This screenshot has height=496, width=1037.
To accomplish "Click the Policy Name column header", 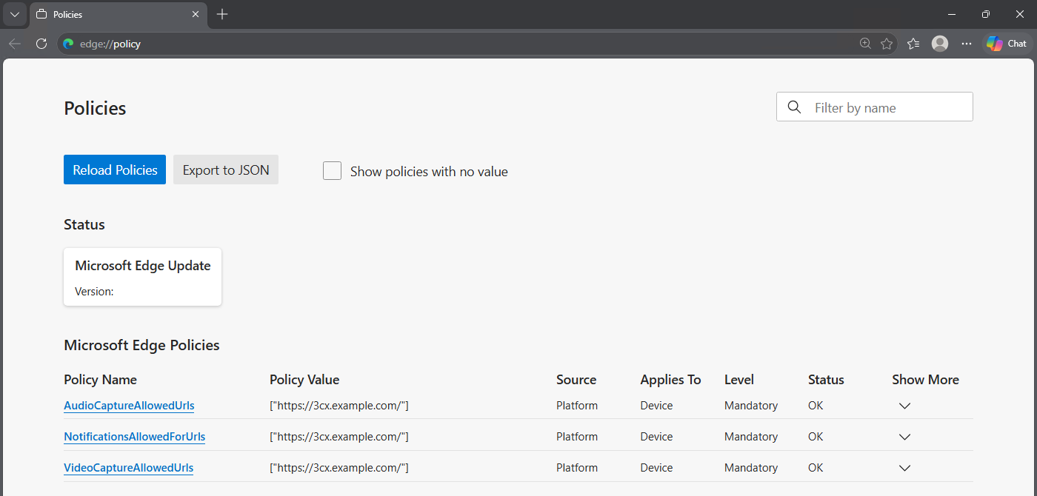I will (x=100, y=380).
